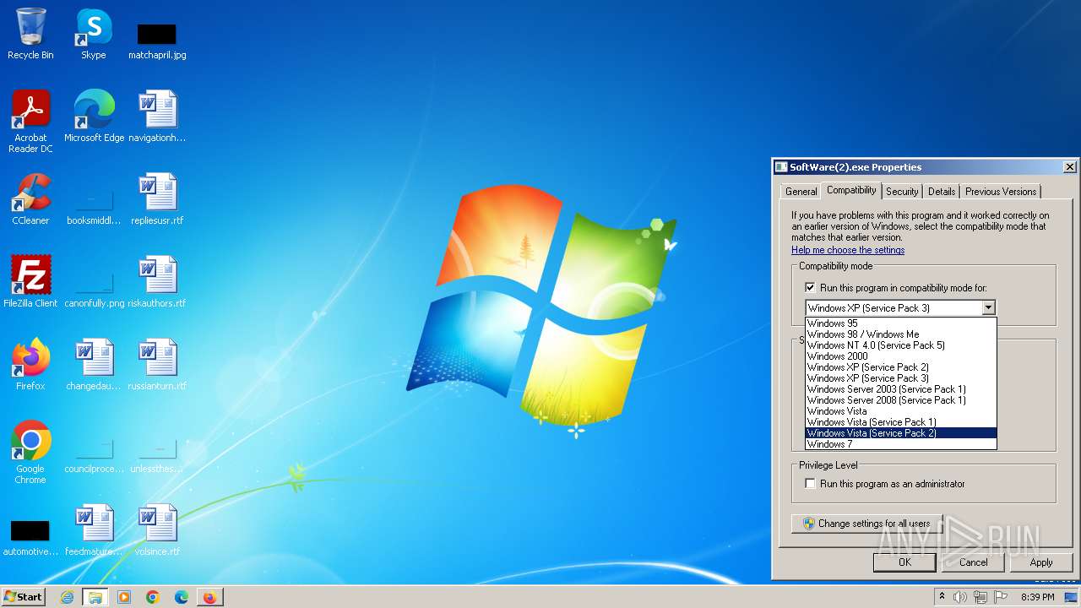1081x608 pixels.
Task: Select the automotive... desktop file
Action: coord(30,537)
